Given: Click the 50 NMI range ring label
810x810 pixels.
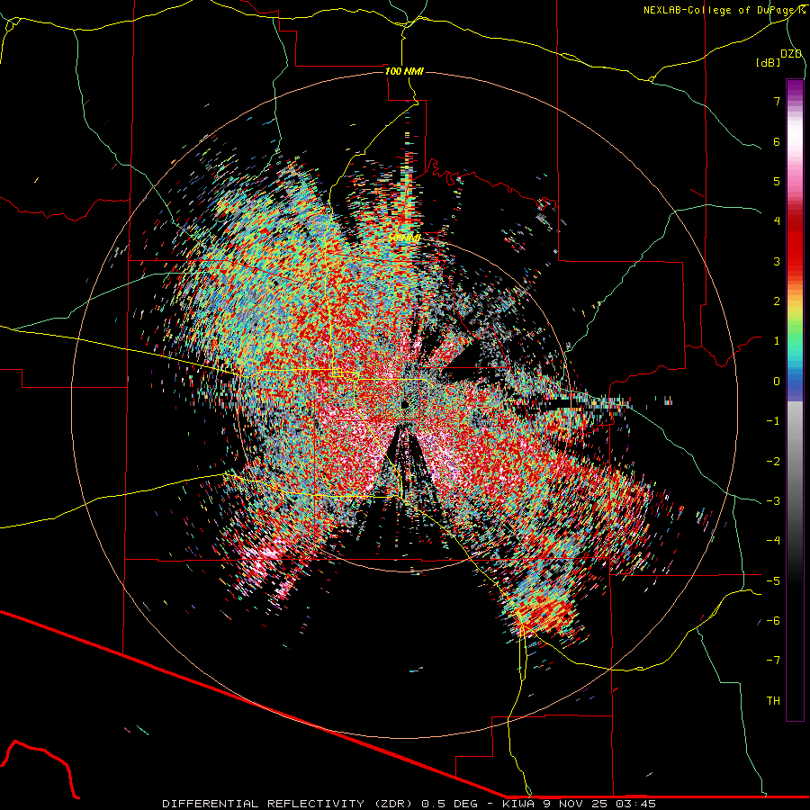Looking at the screenshot, I should pyautogui.click(x=404, y=237).
